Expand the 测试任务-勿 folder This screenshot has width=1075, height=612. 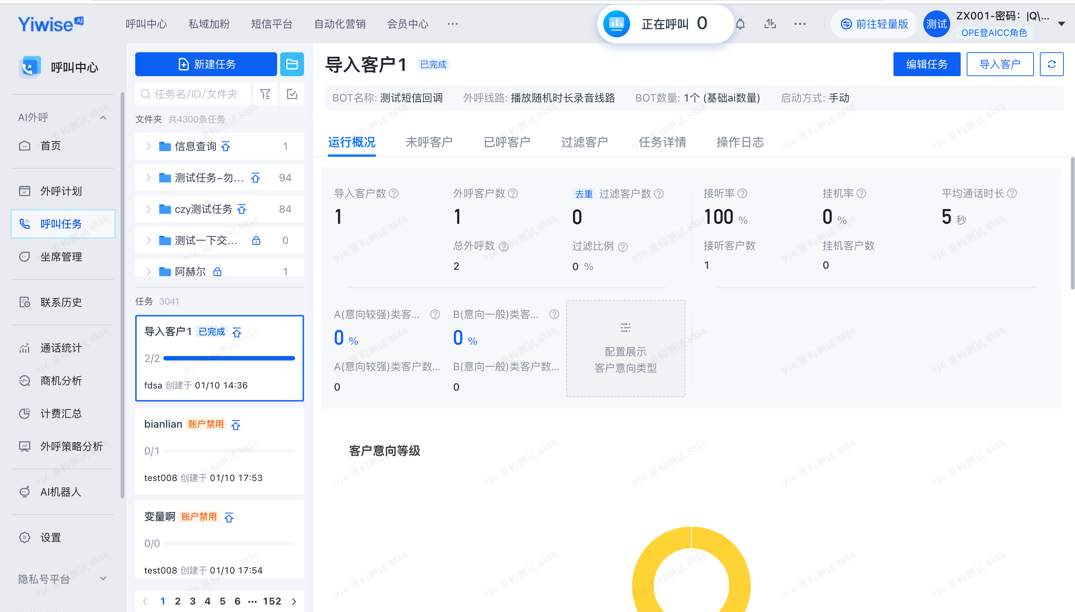[148, 178]
